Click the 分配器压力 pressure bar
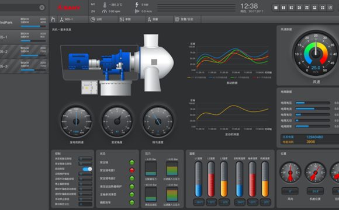 click(151, 169)
